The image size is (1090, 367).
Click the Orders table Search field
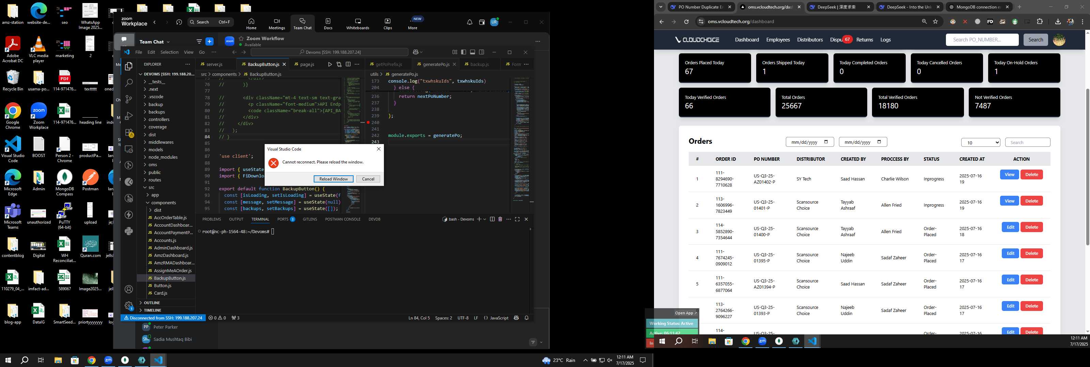[1027, 142]
